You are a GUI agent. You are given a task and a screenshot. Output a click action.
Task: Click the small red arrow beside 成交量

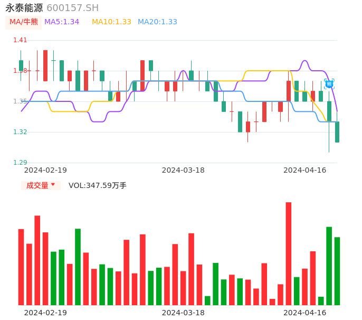click(x=53, y=185)
